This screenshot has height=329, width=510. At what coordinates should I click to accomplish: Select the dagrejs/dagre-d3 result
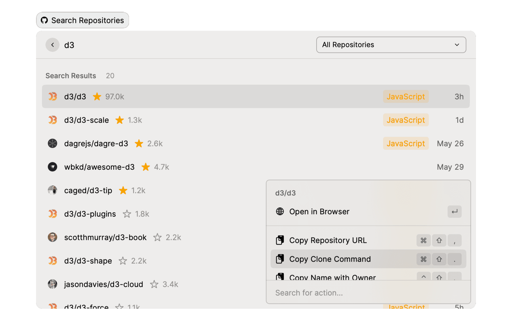(x=256, y=143)
